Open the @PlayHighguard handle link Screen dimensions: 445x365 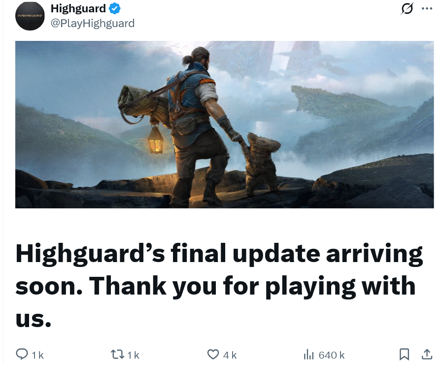93,23
